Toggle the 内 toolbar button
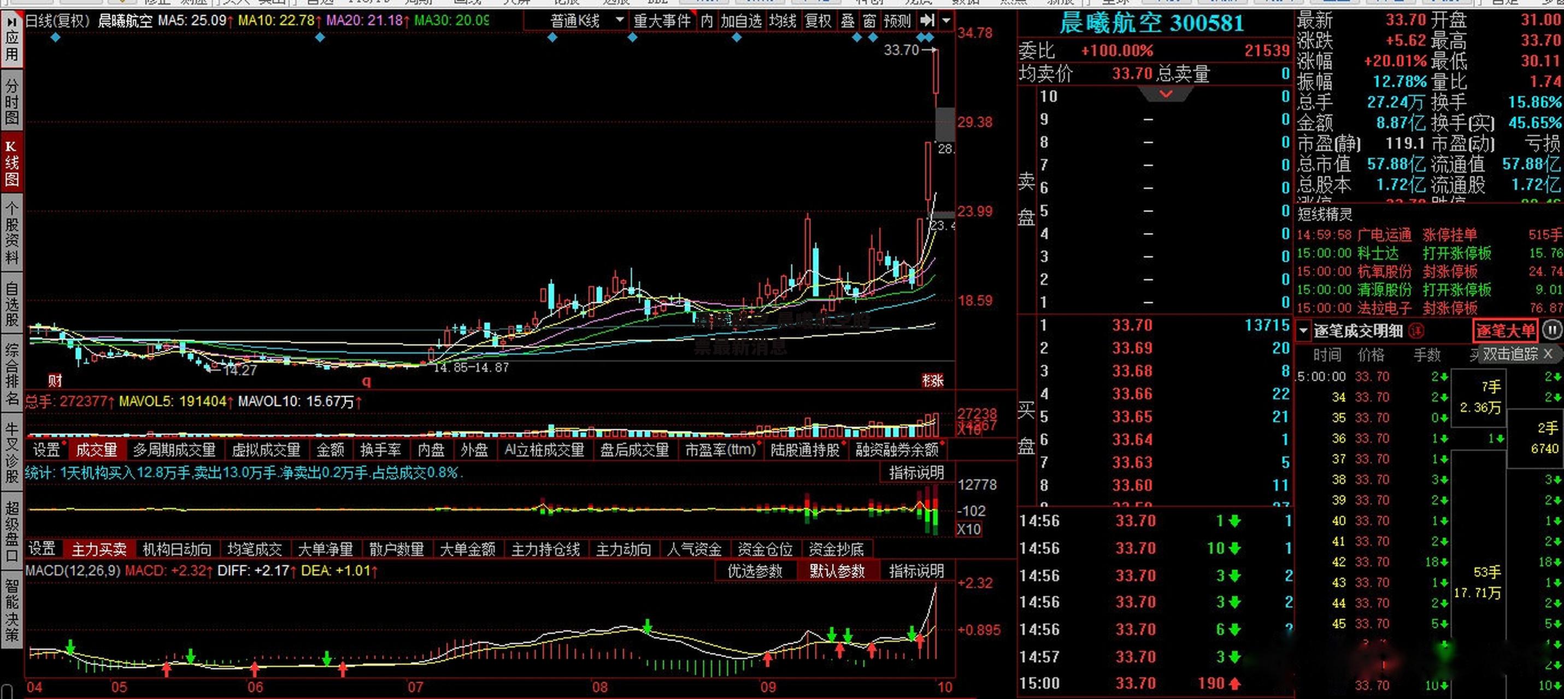This screenshot has width=1564, height=699. coord(706,21)
